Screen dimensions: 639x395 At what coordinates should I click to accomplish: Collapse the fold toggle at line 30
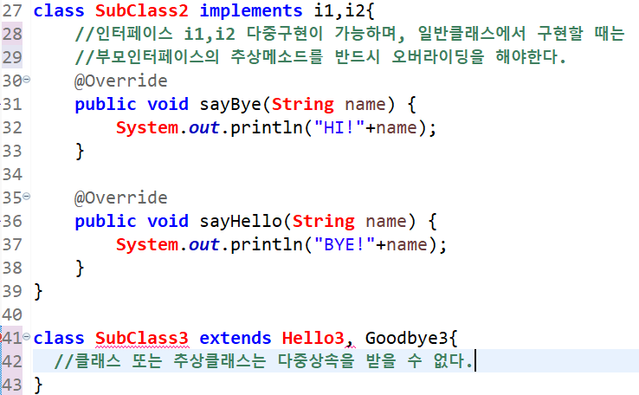coord(27,80)
